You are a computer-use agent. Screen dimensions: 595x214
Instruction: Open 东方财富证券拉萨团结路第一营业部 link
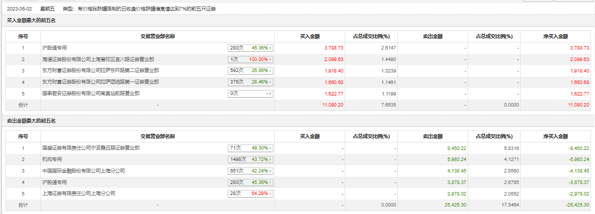point(100,82)
